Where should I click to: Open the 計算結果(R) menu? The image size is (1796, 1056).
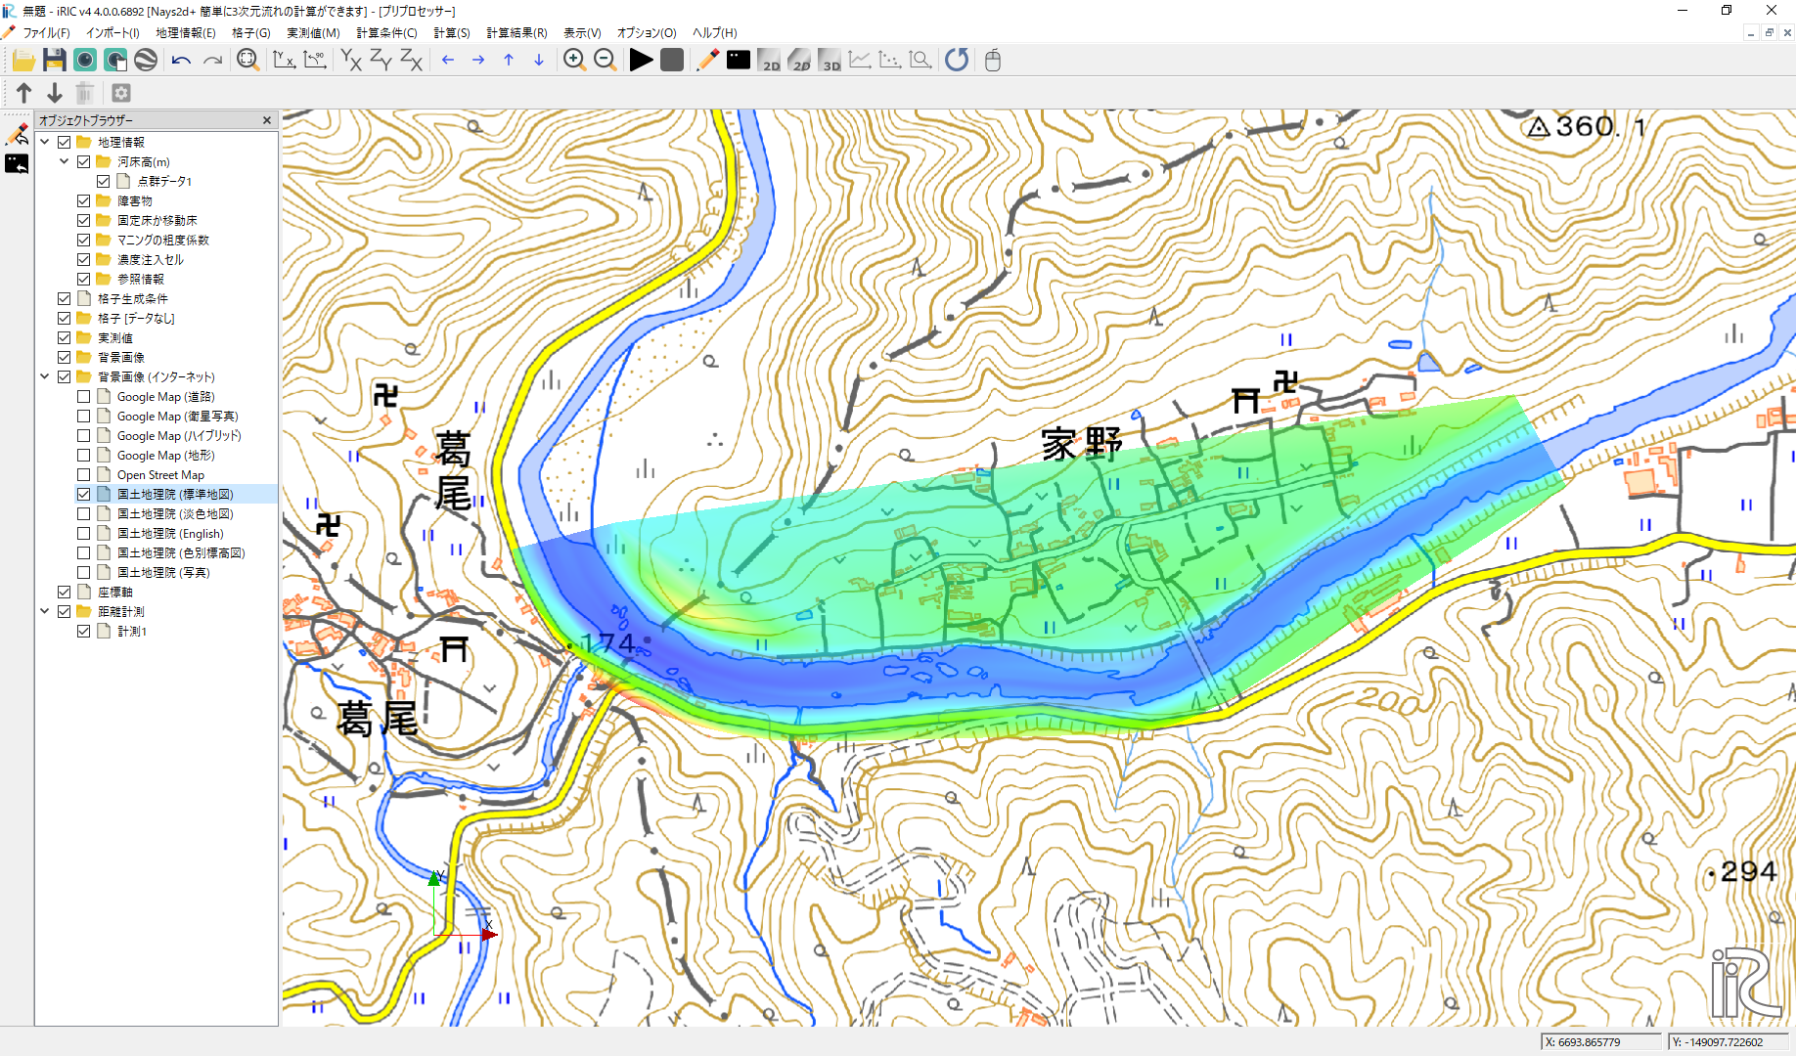pyautogui.click(x=516, y=33)
